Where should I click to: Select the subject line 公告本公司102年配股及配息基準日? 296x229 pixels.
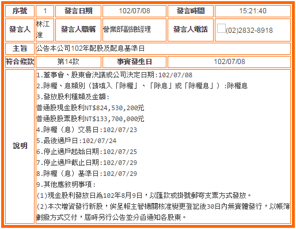[90, 48]
